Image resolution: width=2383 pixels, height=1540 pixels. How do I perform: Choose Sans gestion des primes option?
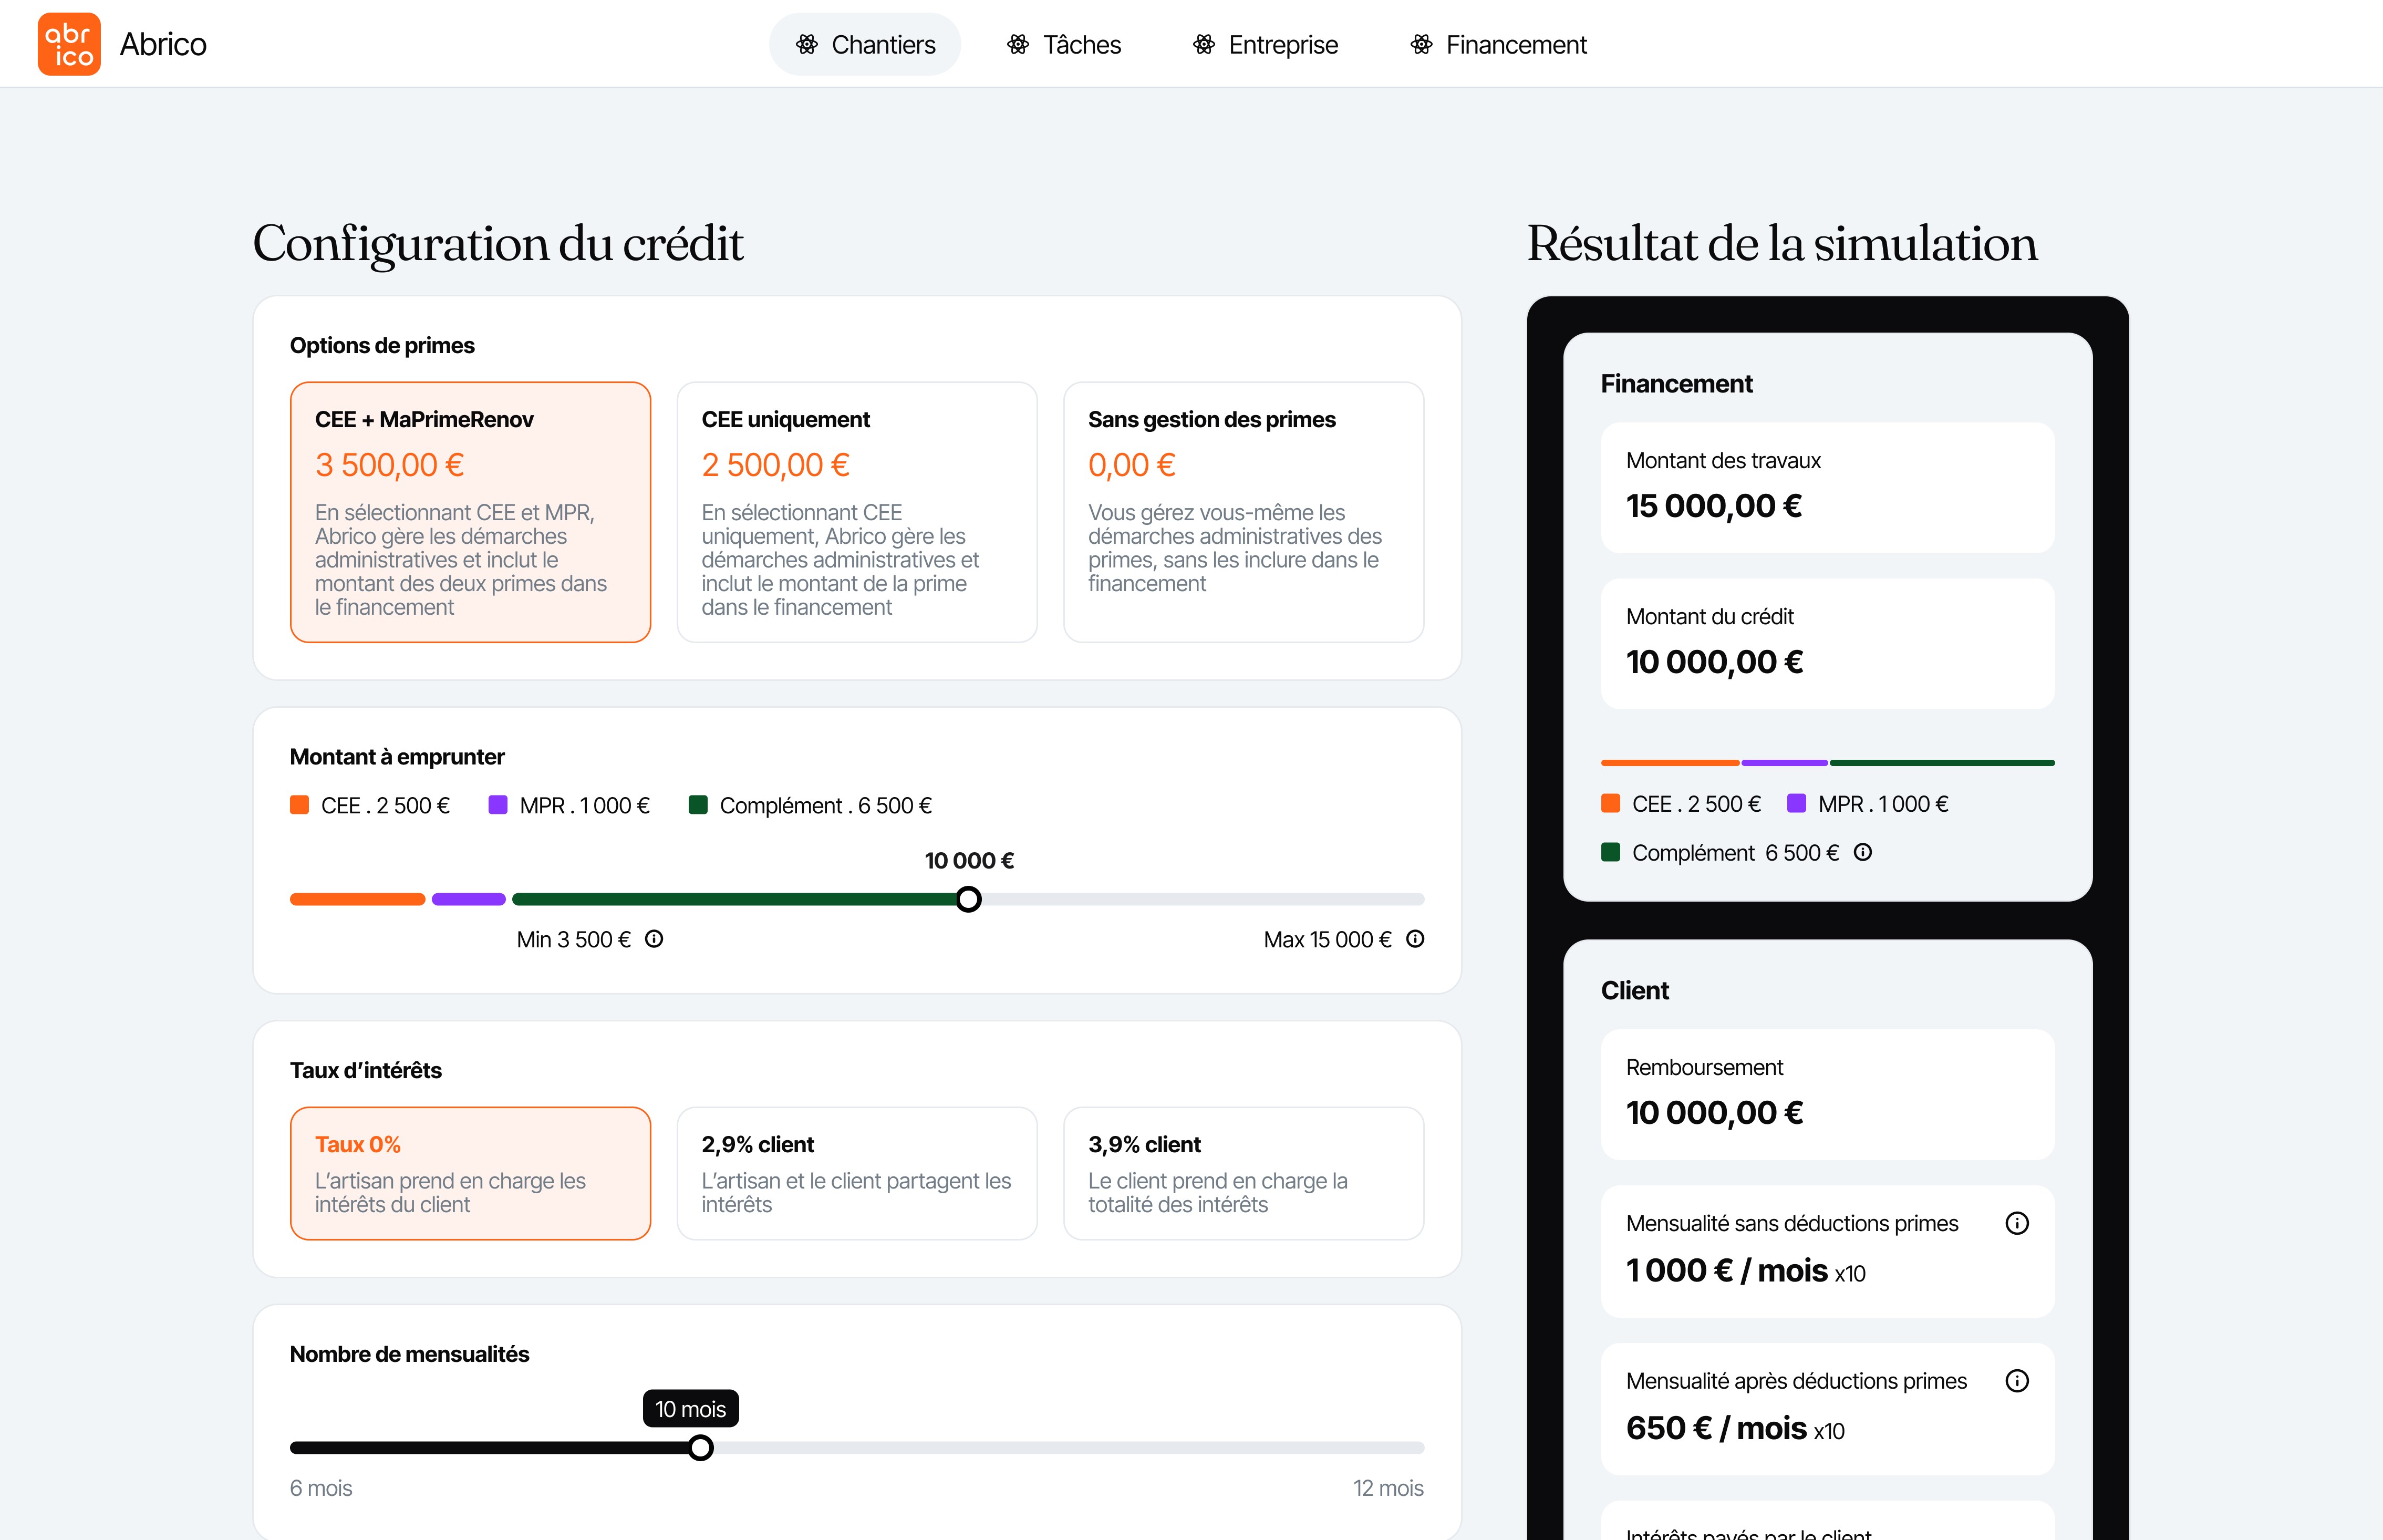pyautogui.click(x=1242, y=511)
